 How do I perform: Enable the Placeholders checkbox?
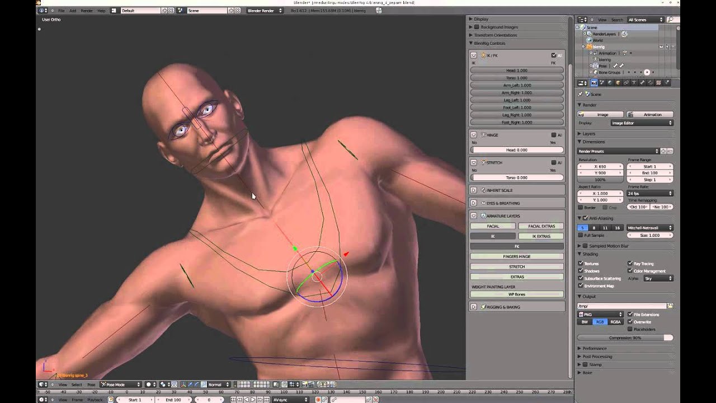(x=630, y=329)
